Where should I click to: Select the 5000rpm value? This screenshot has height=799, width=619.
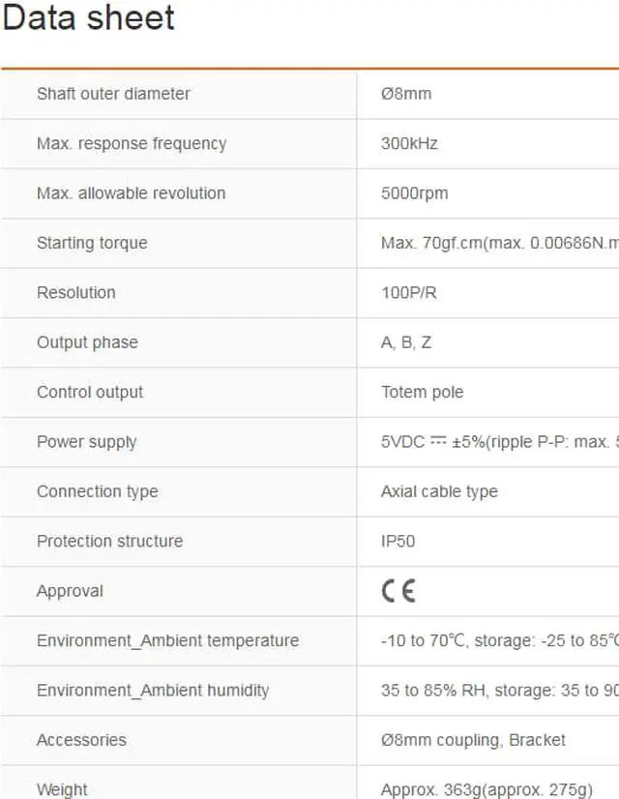point(414,193)
